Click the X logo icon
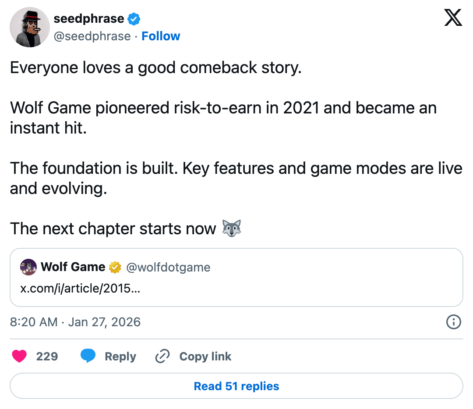The width and height of the screenshot is (473, 409). tap(453, 18)
